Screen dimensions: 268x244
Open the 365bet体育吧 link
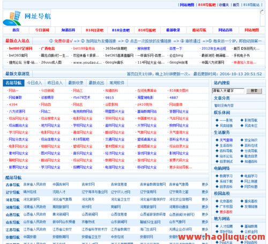pos(116,48)
